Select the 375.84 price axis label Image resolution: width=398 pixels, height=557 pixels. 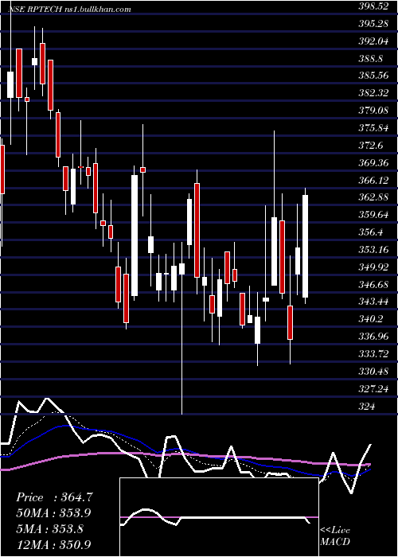[373, 128]
